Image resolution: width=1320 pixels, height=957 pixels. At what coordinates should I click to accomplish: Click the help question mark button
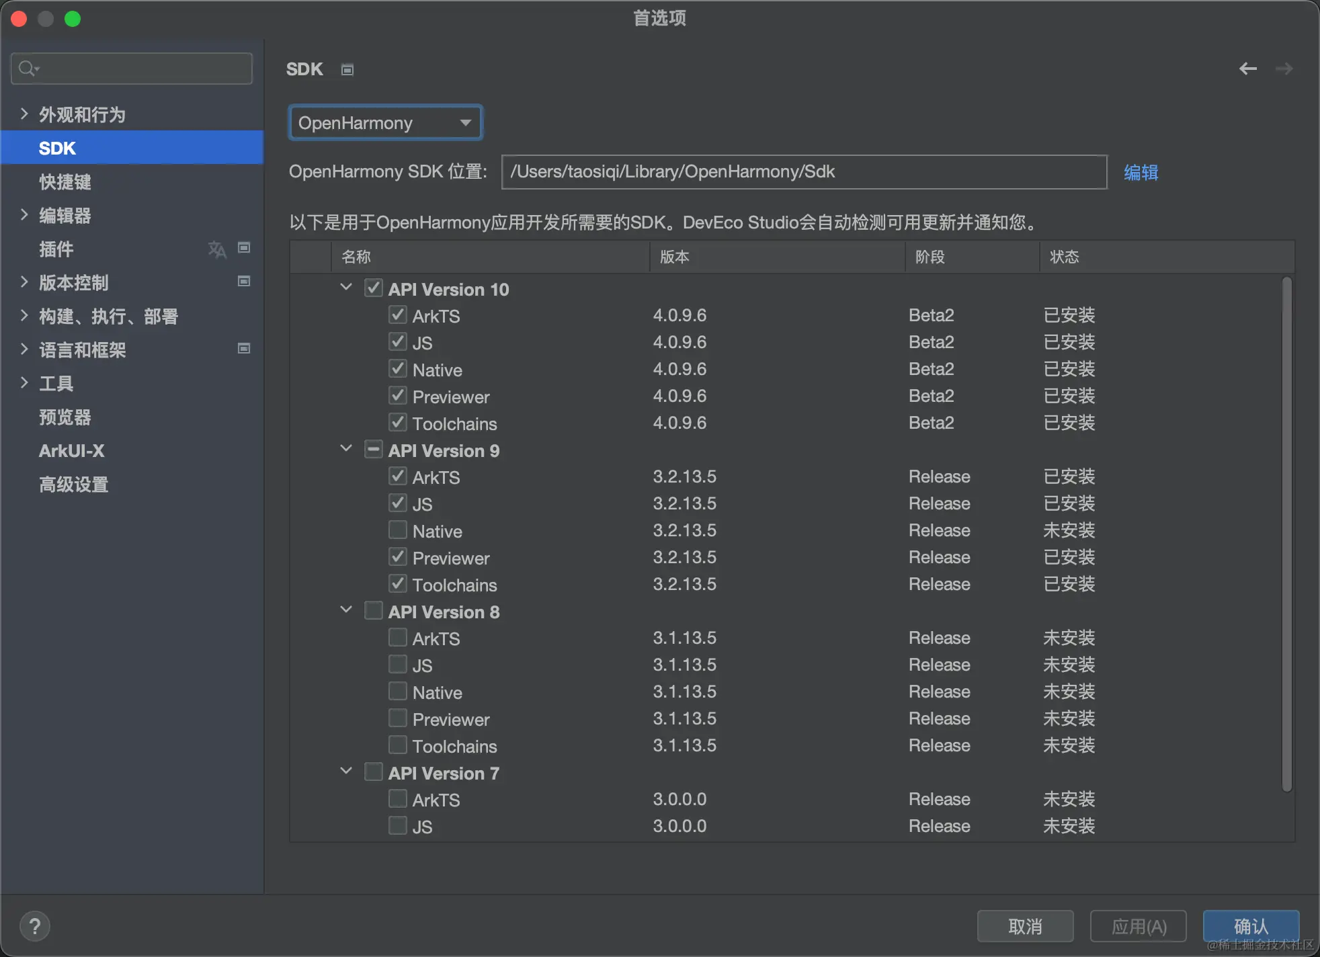35,926
